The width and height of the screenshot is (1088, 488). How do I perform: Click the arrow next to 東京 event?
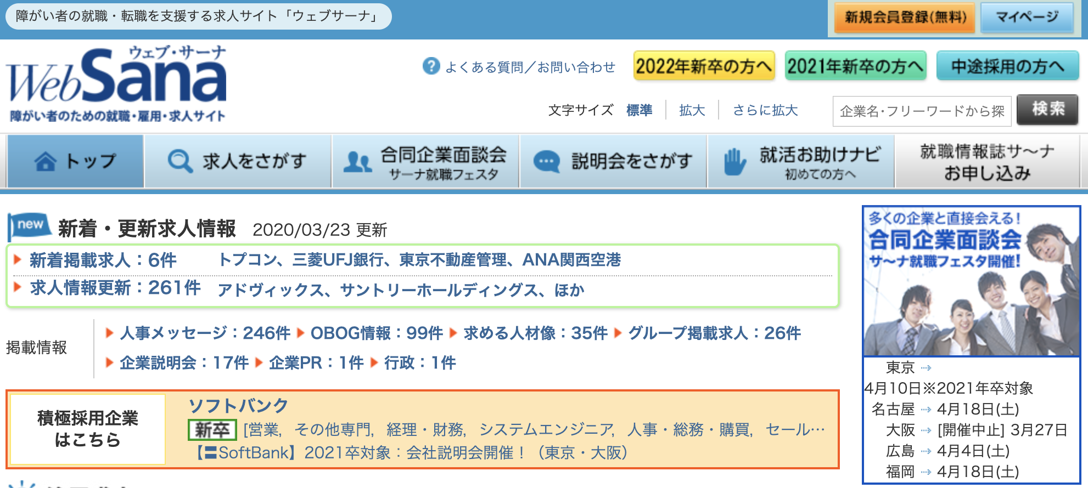click(926, 368)
